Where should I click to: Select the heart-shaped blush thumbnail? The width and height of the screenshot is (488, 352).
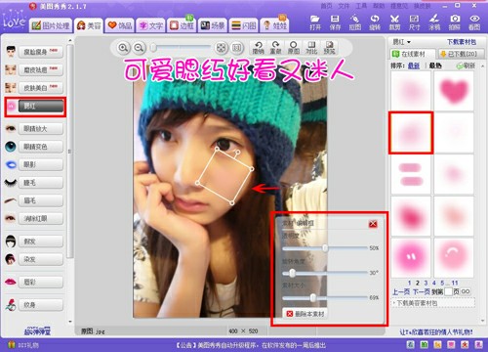click(x=454, y=91)
